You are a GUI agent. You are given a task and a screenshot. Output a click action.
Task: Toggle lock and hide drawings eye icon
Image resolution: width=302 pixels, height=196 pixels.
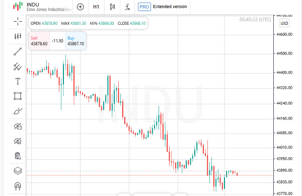18,126
